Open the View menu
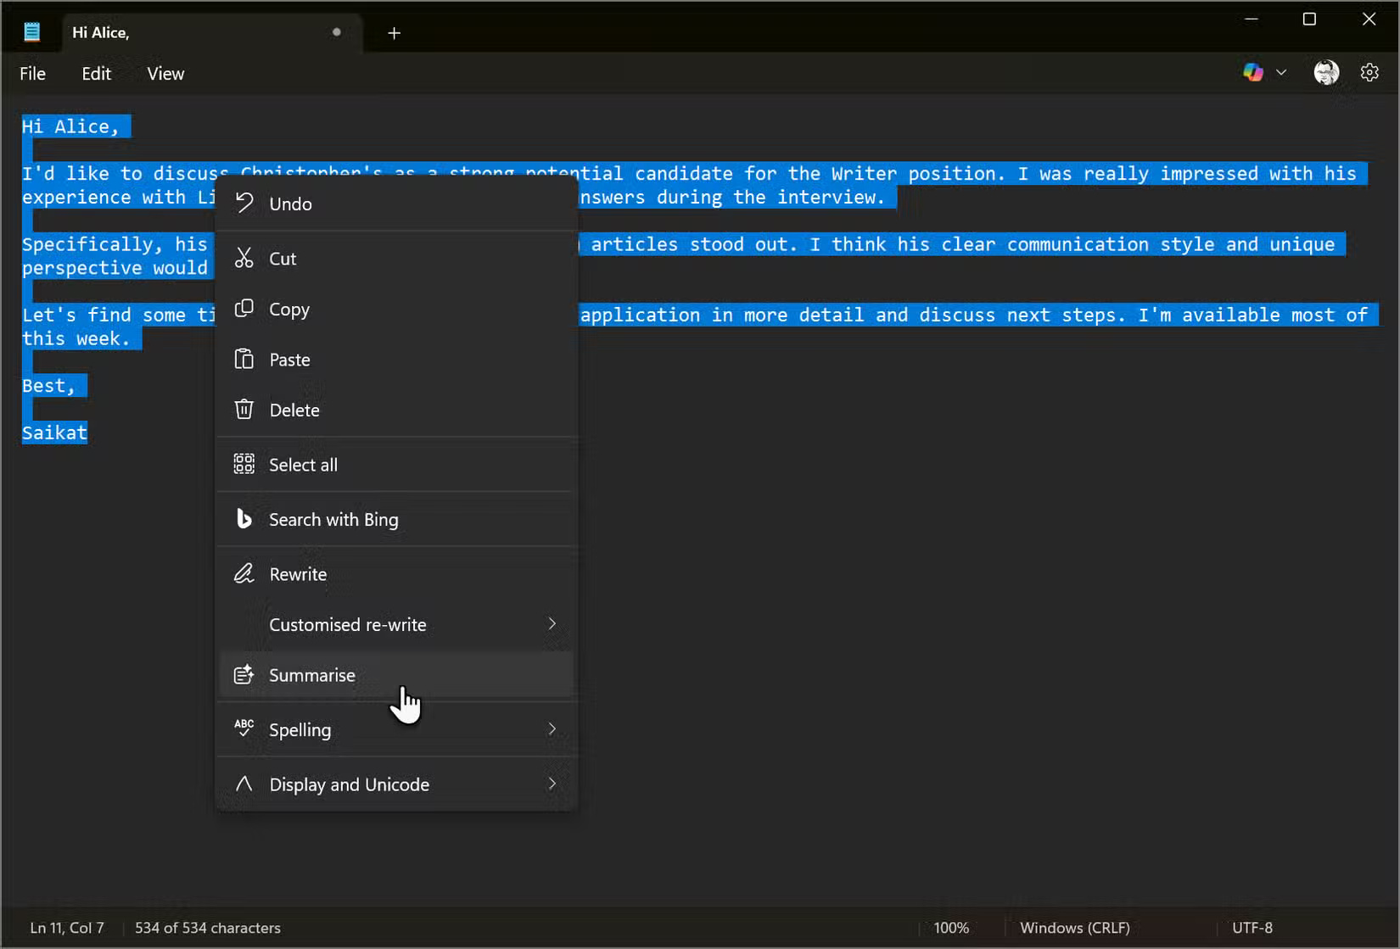Screen dimensions: 1400x949 165,73
